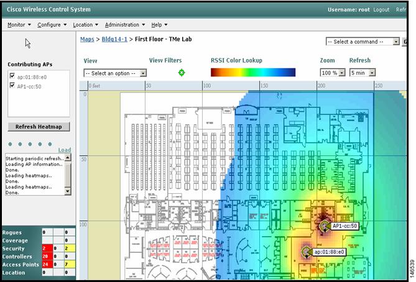Click the 'Loading AP information..' log line
416x282 pixels.
[x=34, y=165]
